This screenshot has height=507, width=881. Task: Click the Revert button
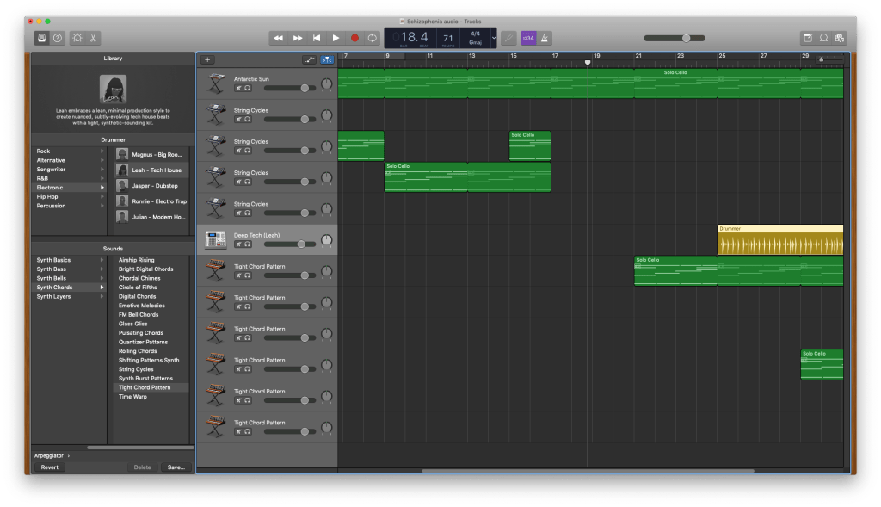click(x=49, y=467)
